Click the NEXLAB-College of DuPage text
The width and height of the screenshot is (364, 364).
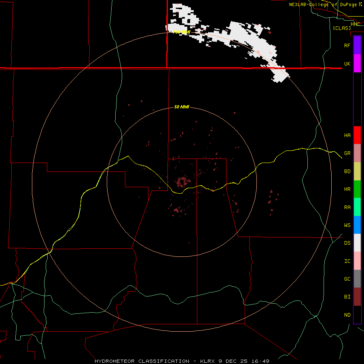coord(323,4)
